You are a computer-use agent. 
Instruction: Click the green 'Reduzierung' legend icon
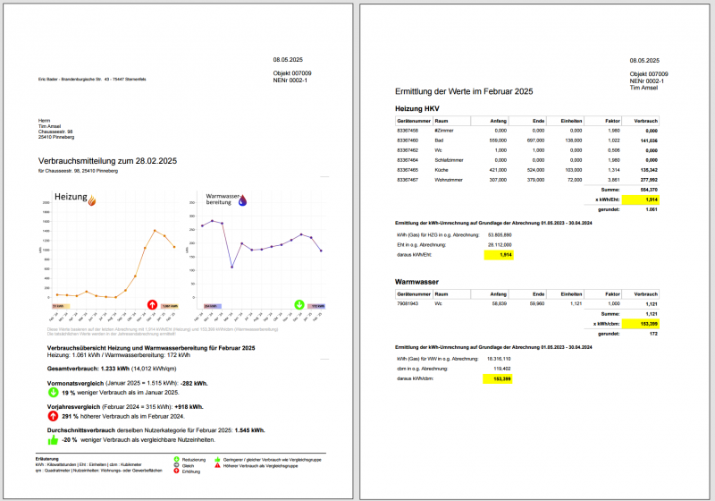click(x=176, y=460)
